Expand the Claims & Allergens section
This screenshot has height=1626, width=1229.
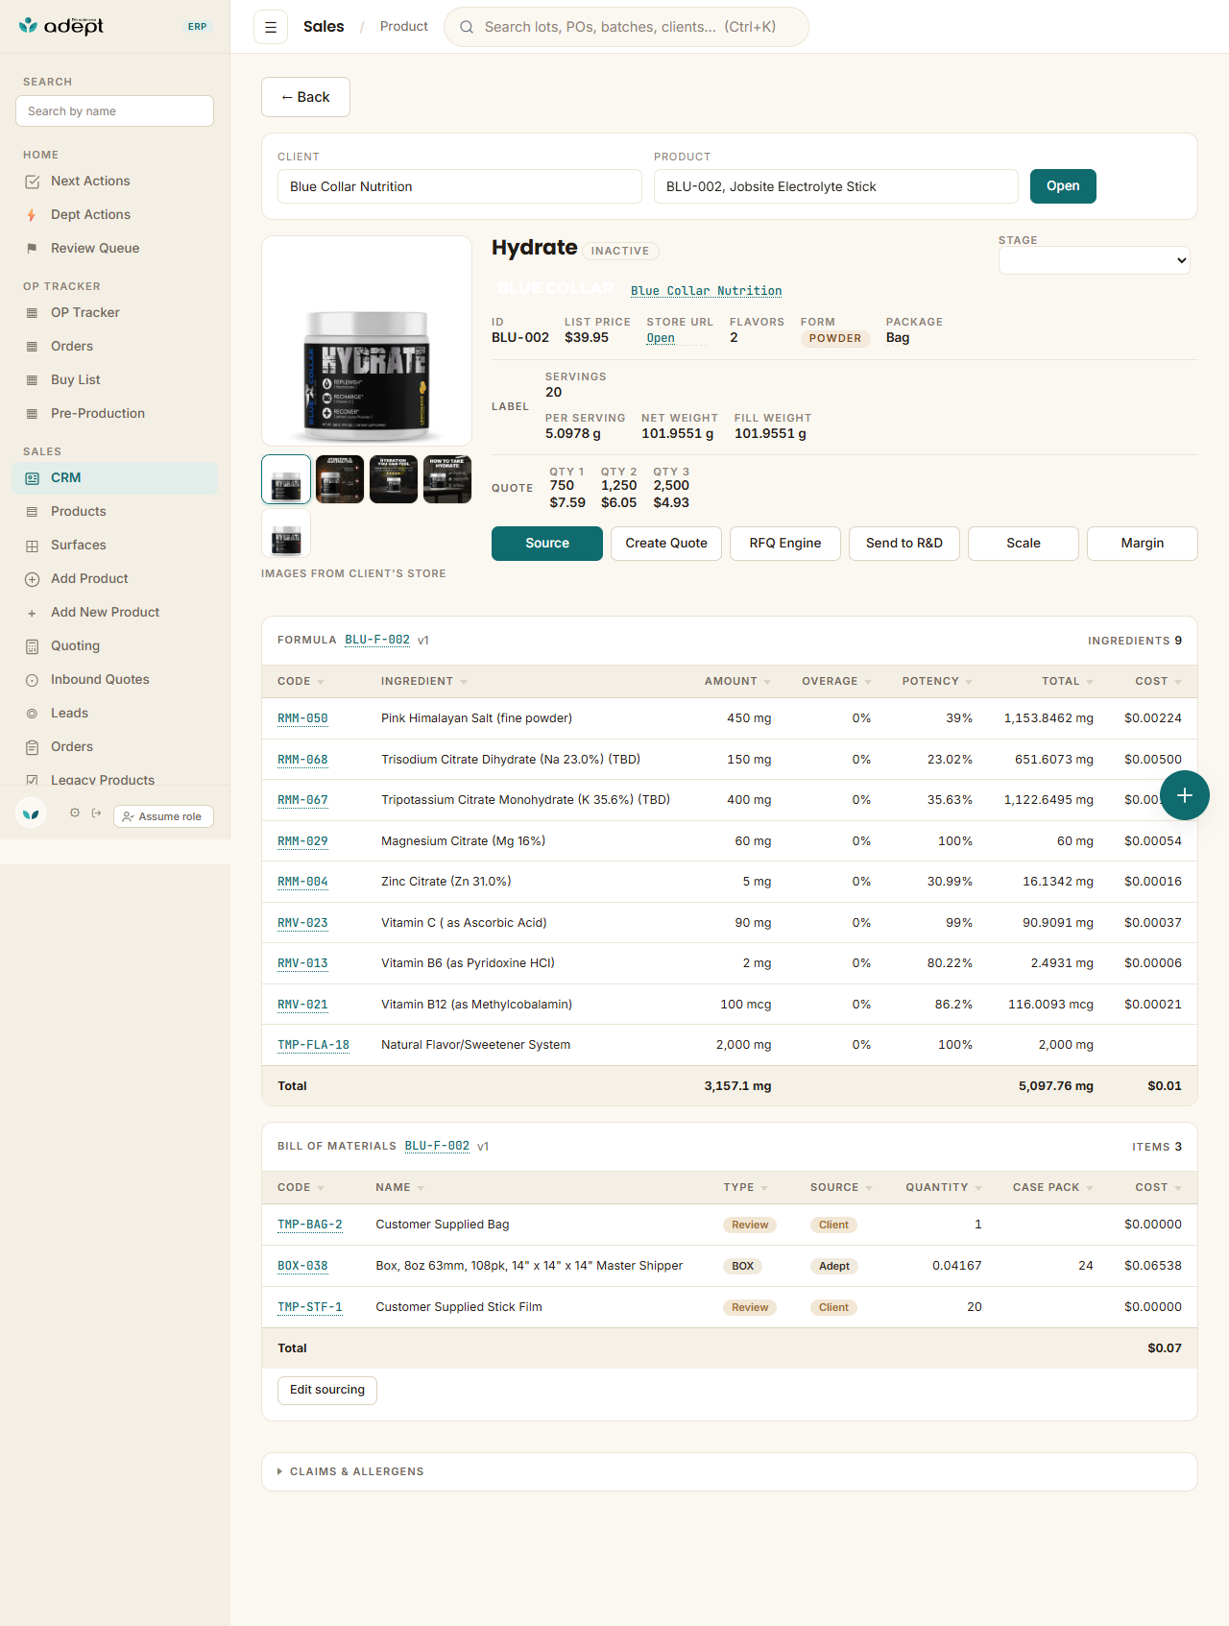(x=730, y=1471)
